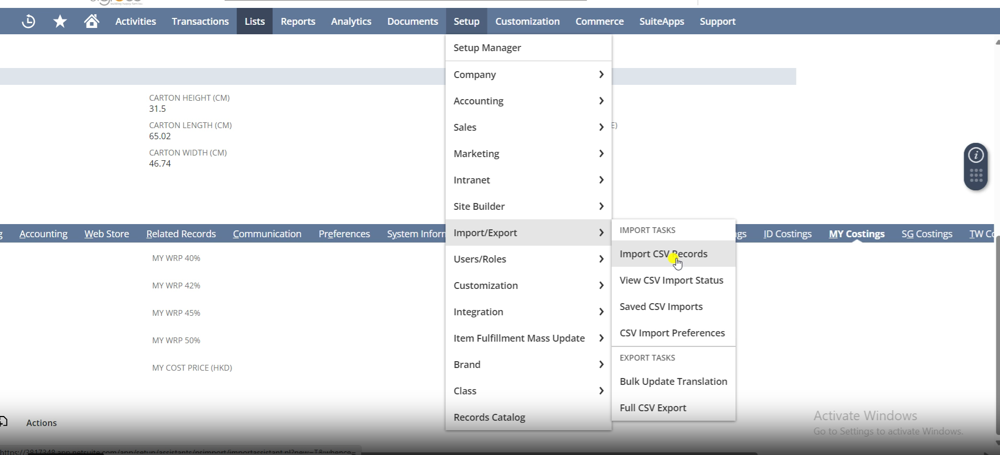Expand the Setup menu's Accounting submenu
This screenshot has width=1000, height=455.
pos(528,101)
